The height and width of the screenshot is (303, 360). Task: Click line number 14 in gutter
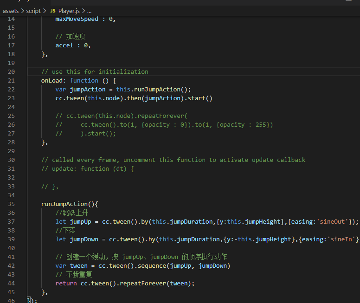pos(11,19)
